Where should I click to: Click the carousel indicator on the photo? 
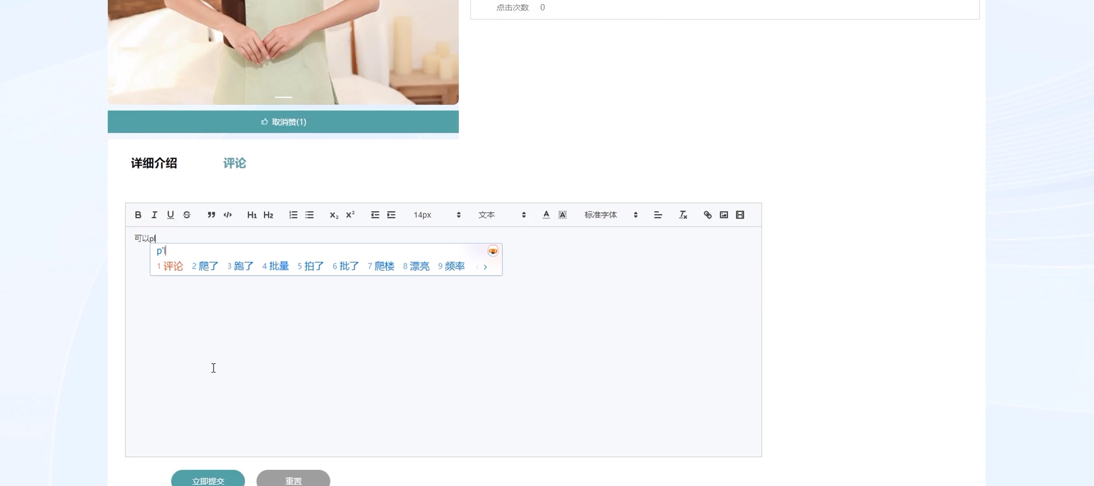283,97
